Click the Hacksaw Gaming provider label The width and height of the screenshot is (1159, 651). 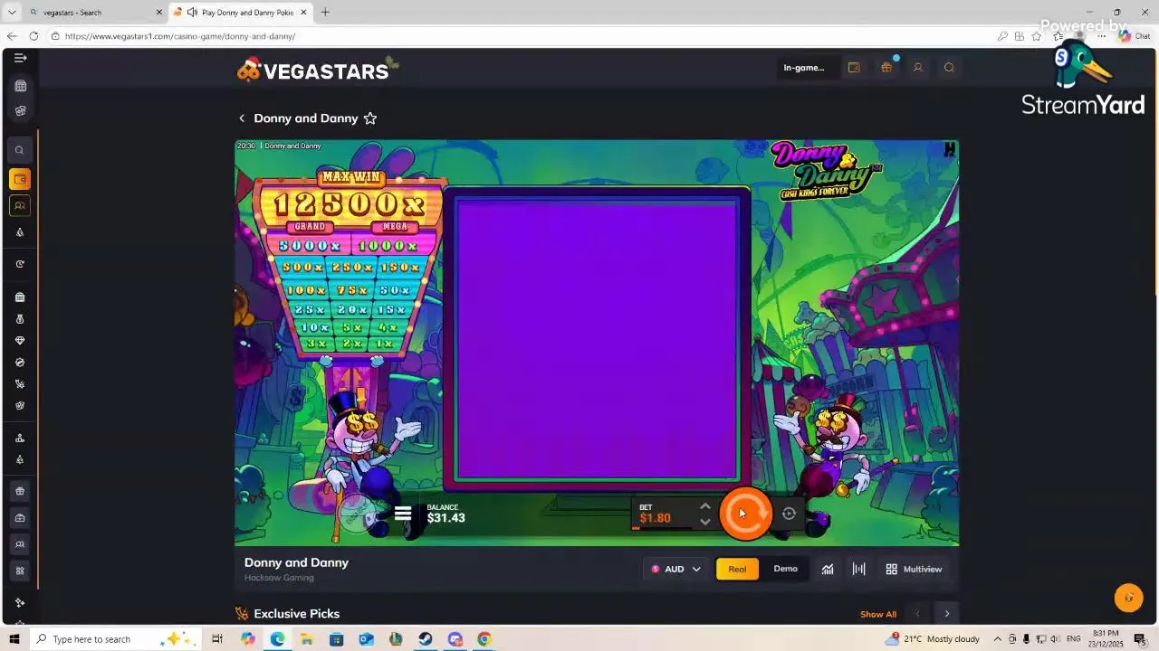[x=279, y=578]
